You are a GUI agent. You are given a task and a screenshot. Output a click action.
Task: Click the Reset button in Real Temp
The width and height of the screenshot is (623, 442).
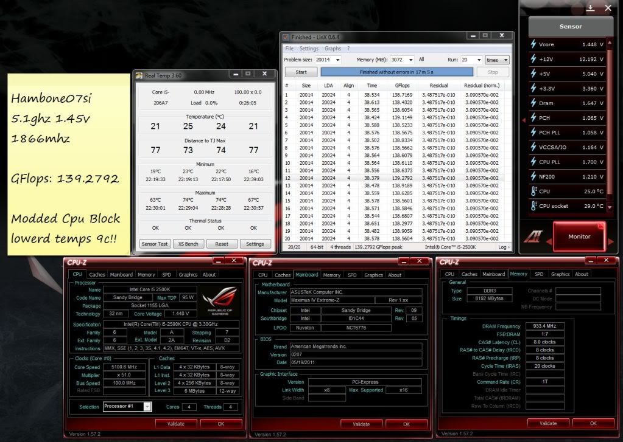pos(222,244)
